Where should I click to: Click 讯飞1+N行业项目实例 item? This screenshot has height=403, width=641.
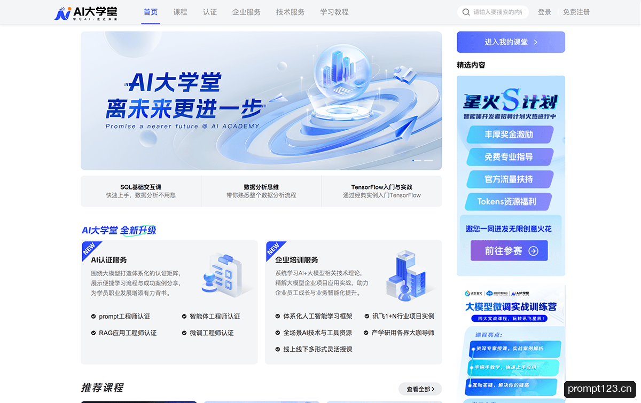coord(400,317)
